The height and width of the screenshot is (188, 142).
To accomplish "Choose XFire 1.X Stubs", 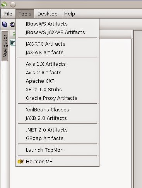I will (57, 90).
